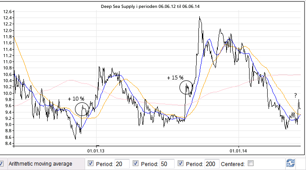This screenshot has width=306, height=170.
Task: Click the 12.0 y-axis value
Action: [x=7, y=31]
